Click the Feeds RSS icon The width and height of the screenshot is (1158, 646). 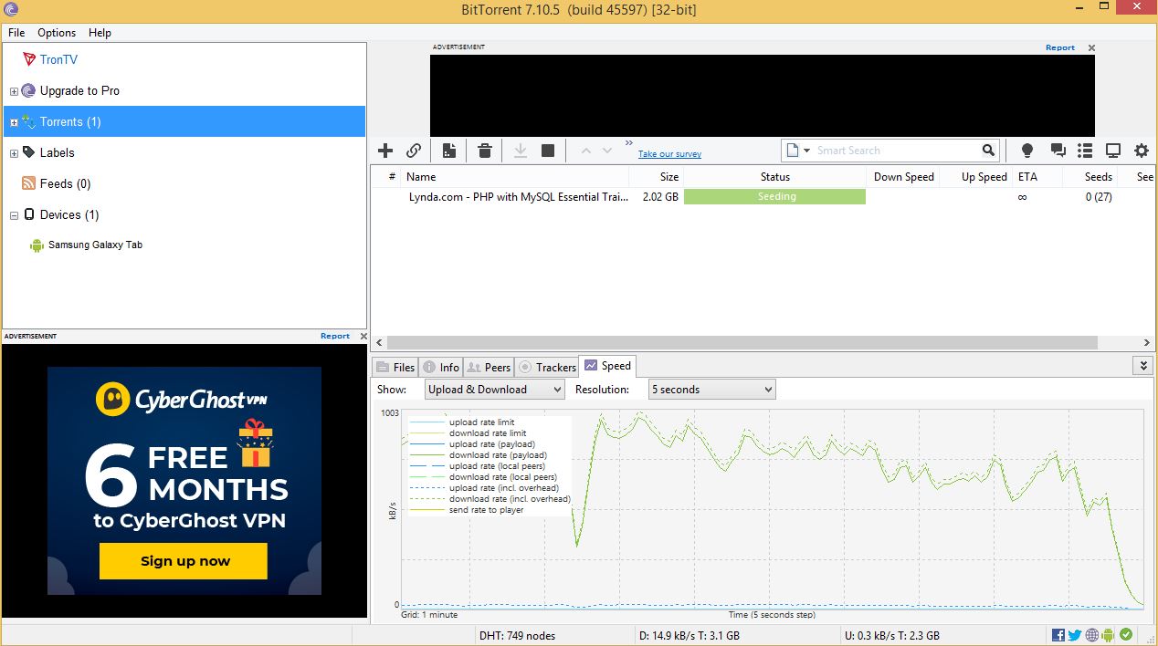coord(29,183)
